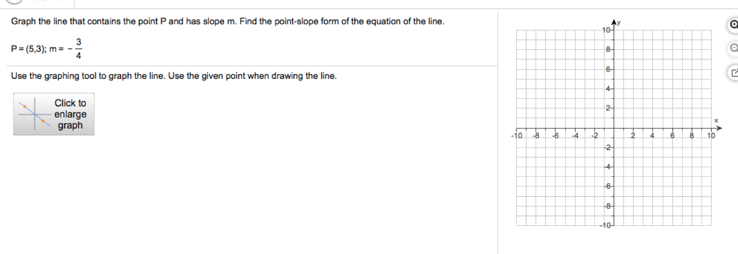This screenshot has height=254, width=738.
Task: Click the x-axis tick labeled 4
Action: click(x=653, y=135)
